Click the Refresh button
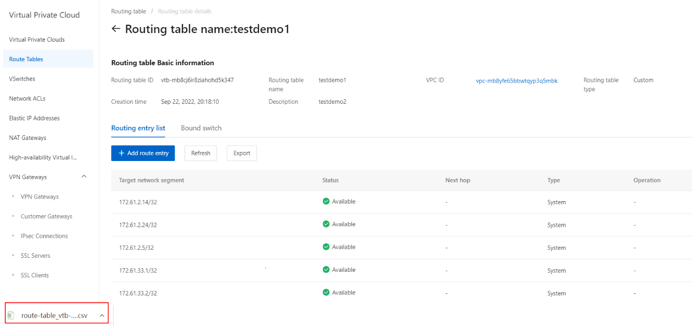692x328 pixels. point(201,153)
